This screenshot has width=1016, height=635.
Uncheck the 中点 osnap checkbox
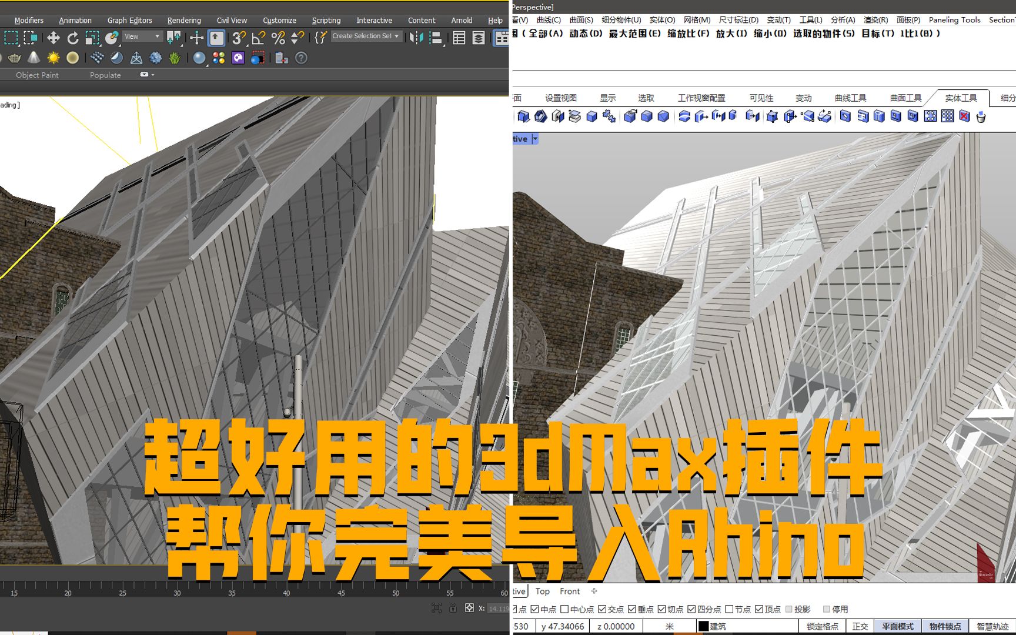[x=535, y=609]
